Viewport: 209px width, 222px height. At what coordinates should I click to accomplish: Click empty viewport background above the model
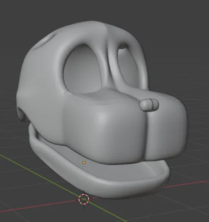[x=104, y=10]
